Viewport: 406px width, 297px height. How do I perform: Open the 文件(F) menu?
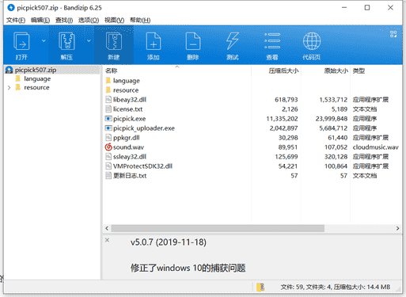[x=16, y=20]
